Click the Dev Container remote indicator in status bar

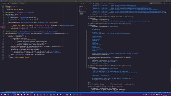(x=6, y=93)
